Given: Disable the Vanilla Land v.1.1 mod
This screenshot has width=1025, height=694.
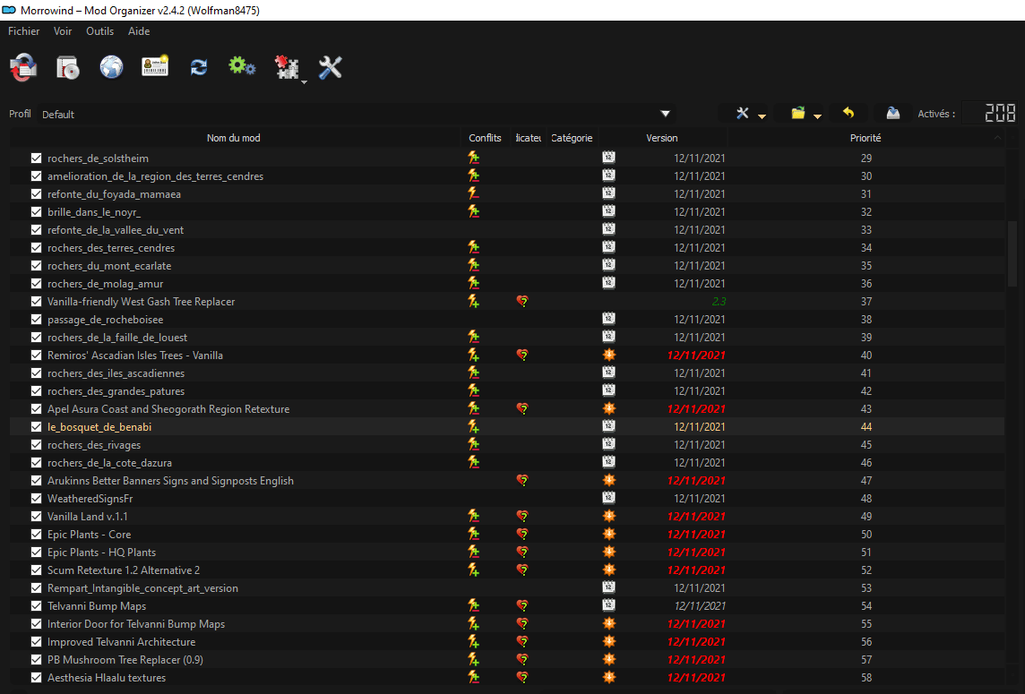Looking at the screenshot, I should [37, 517].
